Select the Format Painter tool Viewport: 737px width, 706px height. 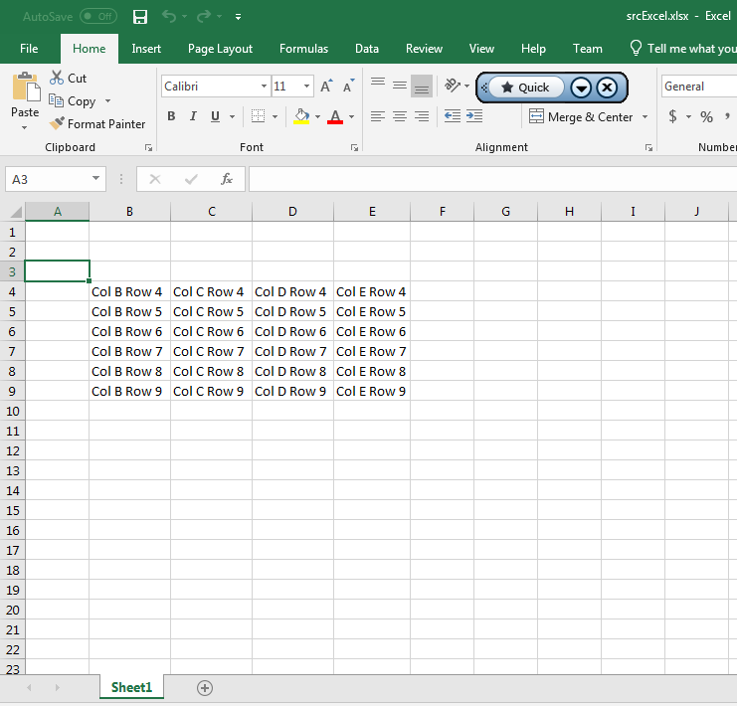tap(97, 124)
